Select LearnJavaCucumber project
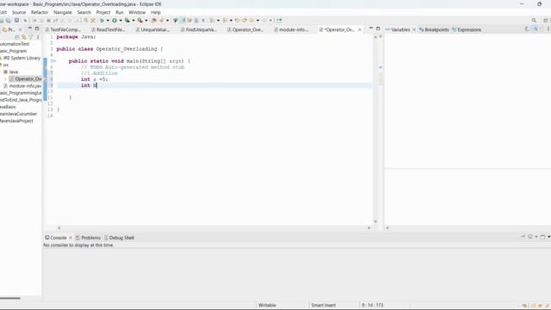This screenshot has height=310, width=551. pyautogui.click(x=18, y=114)
